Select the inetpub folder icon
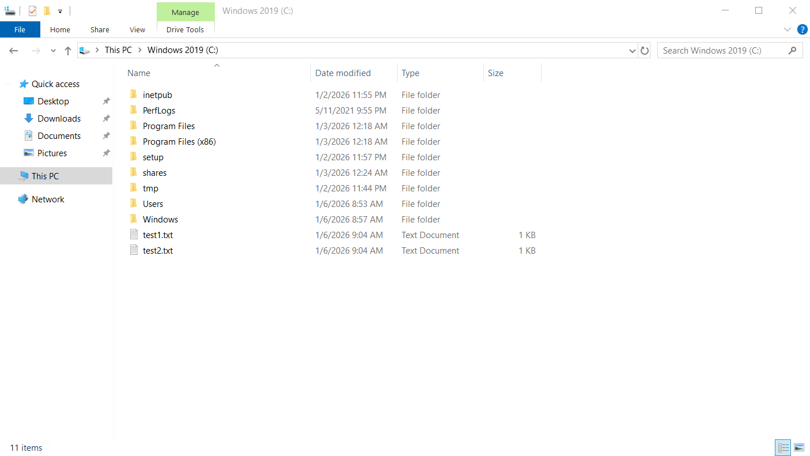 (x=134, y=95)
